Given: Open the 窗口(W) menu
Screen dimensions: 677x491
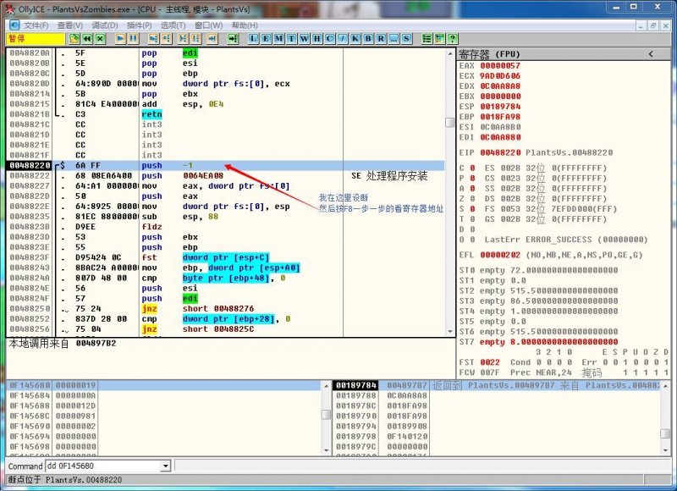Looking at the screenshot, I should (x=208, y=25).
